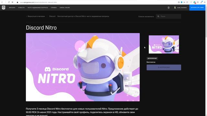Click the padlock site security icon
Viewport: 207px width, 116px height.
tap(17, 2)
